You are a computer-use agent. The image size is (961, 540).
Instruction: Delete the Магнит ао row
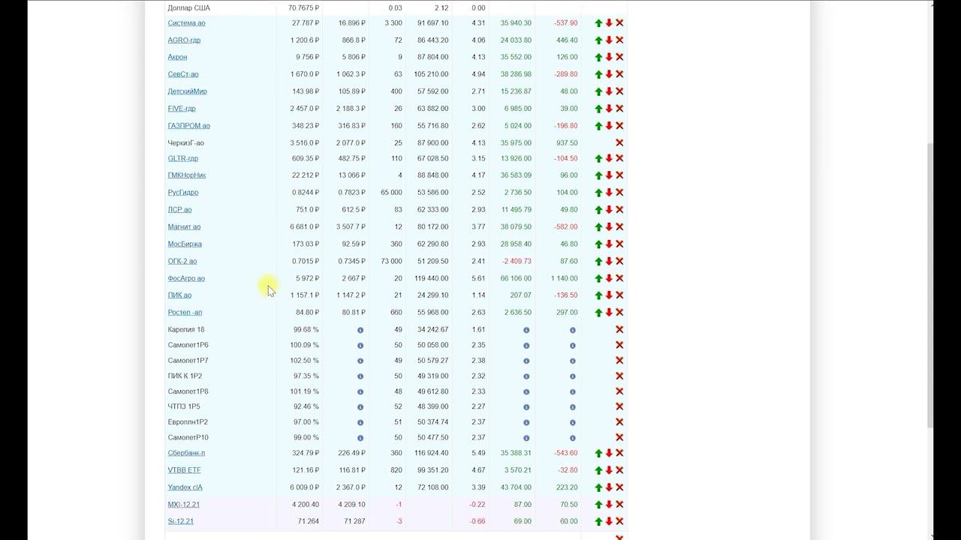point(619,227)
